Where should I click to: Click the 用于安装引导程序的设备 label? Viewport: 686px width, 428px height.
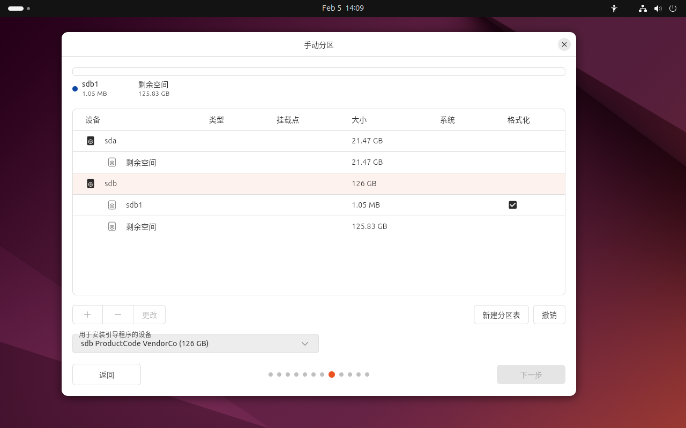click(115, 334)
